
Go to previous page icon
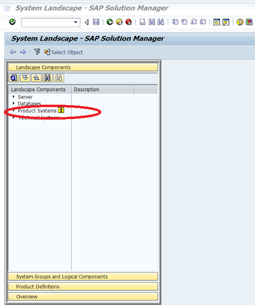[184, 22]
